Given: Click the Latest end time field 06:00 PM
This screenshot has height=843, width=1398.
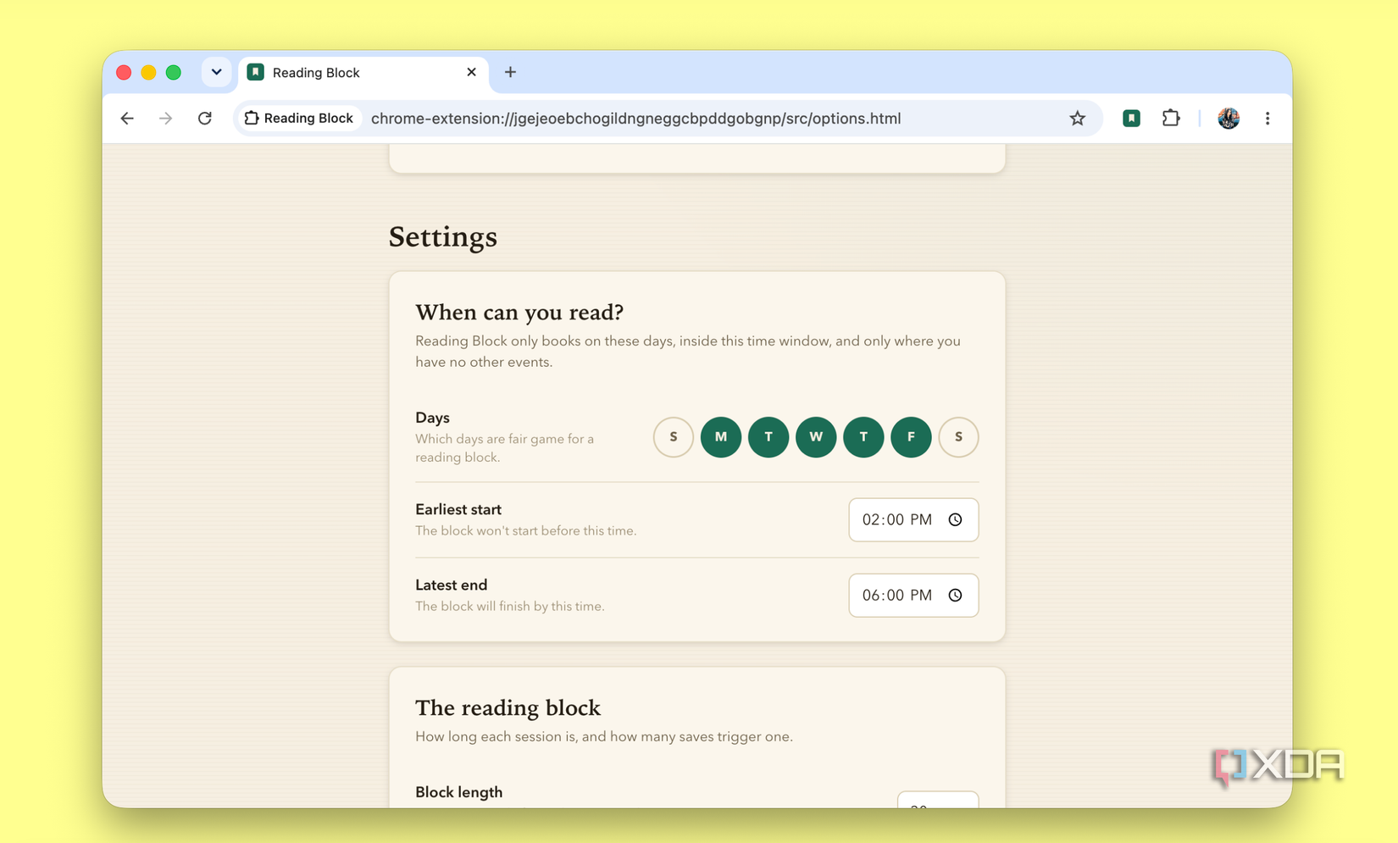Looking at the screenshot, I should (913, 595).
